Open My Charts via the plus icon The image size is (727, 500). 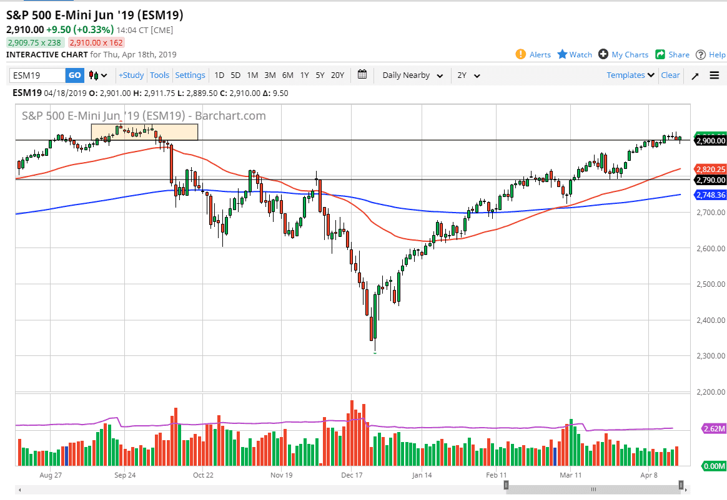pyautogui.click(x=603, y=54)
